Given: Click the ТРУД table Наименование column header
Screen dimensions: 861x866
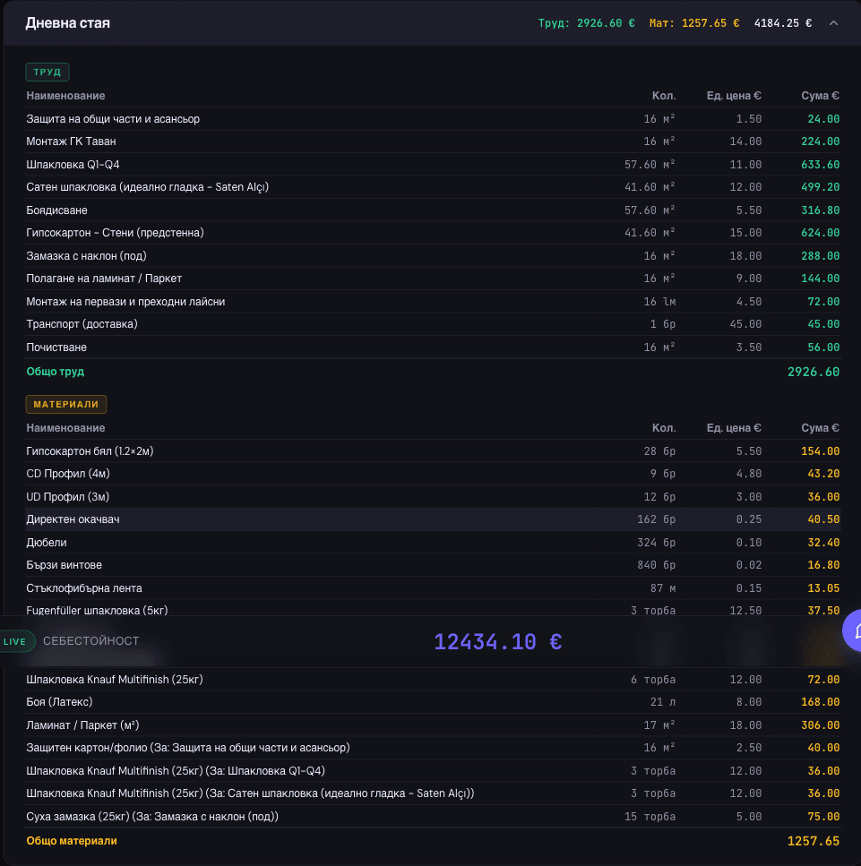Looking at the screenshot, I should pyautogui.click(x=65, y=96).
